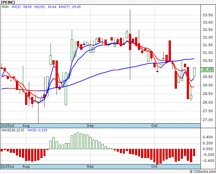Click the MACD(26,12,9) indicator label
The width and height of the screenshot is (216, 174).
13,130
